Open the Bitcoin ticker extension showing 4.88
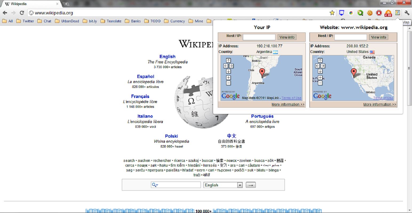 (x=388, y=13)
